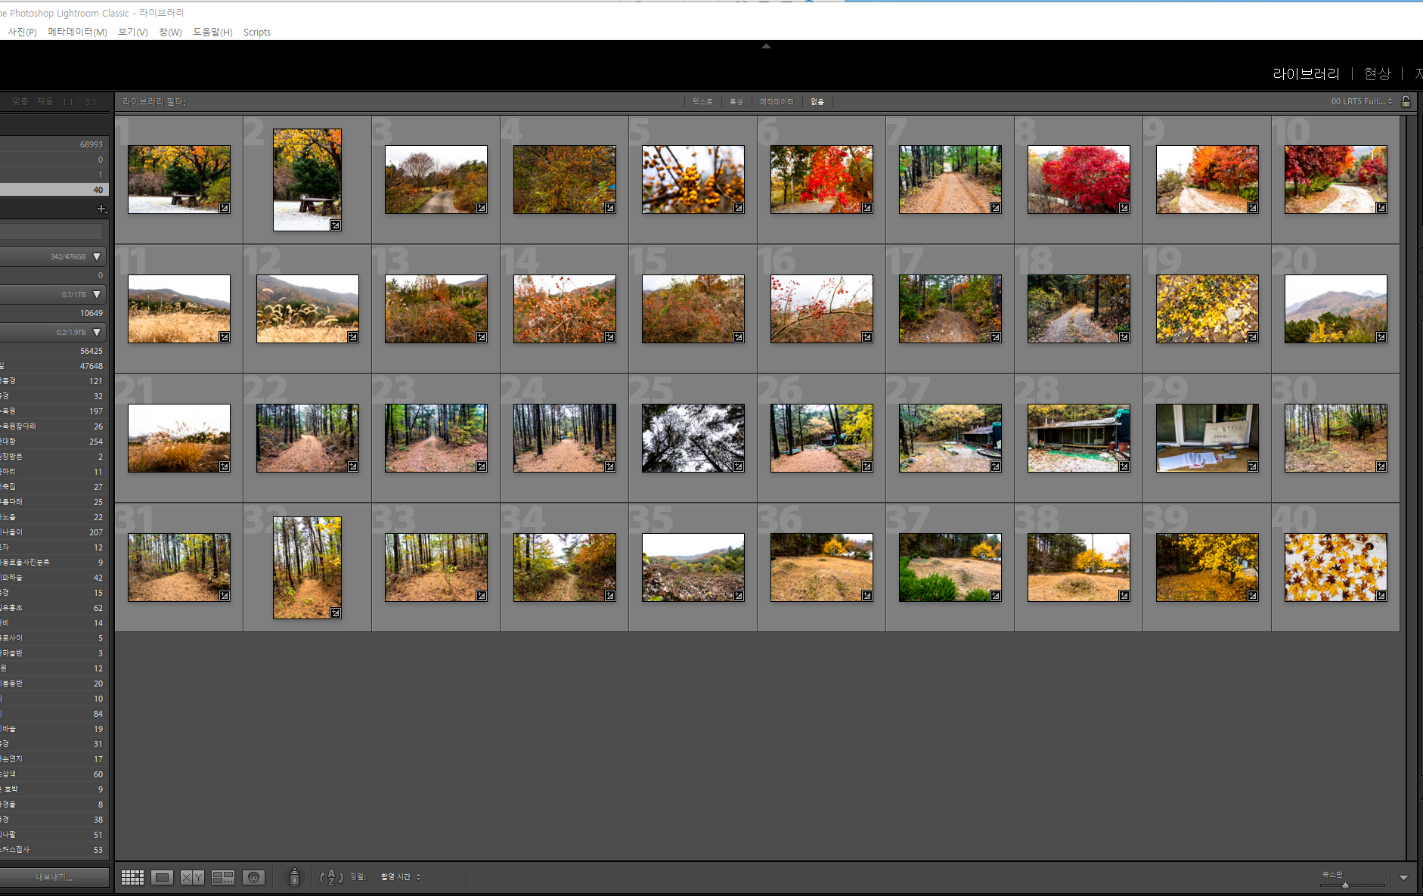Select thumbnail 2 vertical bench photo

click(x=307, y=179)
